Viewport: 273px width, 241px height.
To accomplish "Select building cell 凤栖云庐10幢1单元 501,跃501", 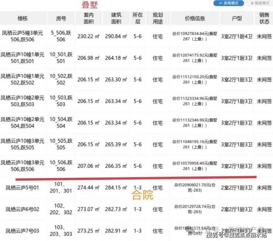I will tap(23, 58).
